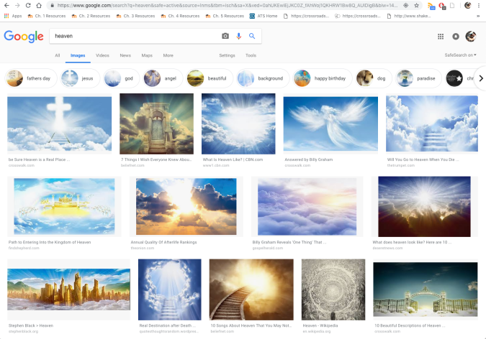Click the browser forward arrow
Screen dimensions: 486x339
click(17, 5)
